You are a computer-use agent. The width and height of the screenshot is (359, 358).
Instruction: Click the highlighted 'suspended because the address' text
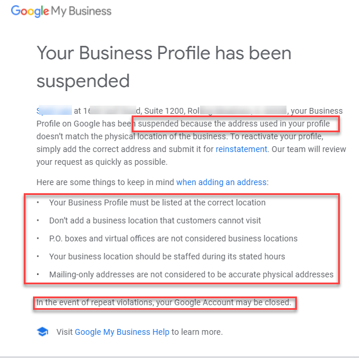tap(234, 124)
